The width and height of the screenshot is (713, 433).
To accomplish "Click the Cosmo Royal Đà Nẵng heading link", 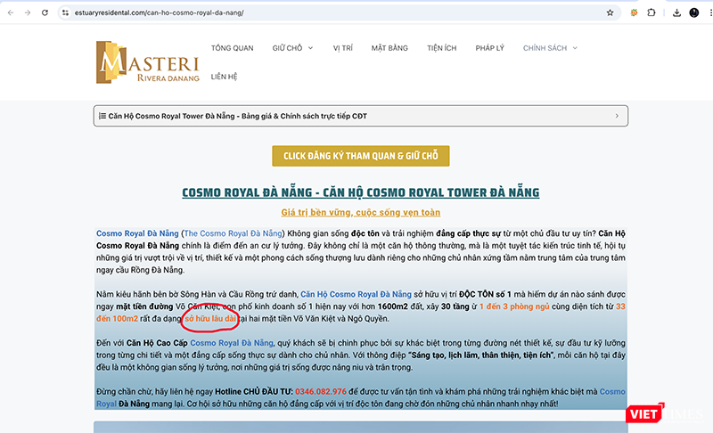I will 360,192.
